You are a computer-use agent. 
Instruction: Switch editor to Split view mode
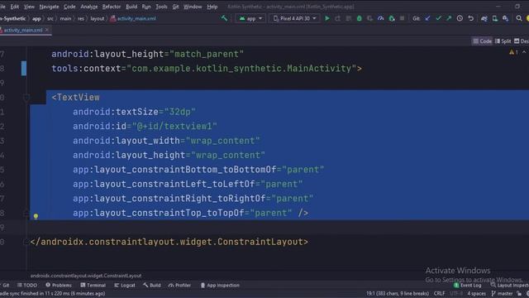(503, 41)
